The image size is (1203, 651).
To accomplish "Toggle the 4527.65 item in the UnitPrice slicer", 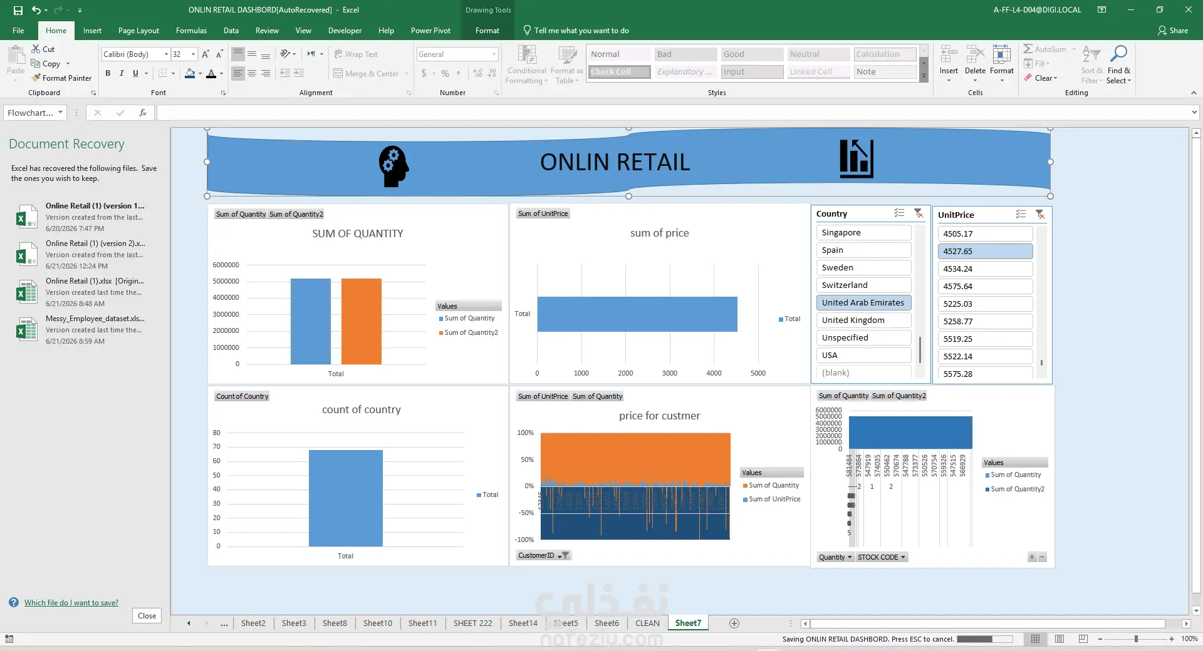I will [x=985, y=252].
